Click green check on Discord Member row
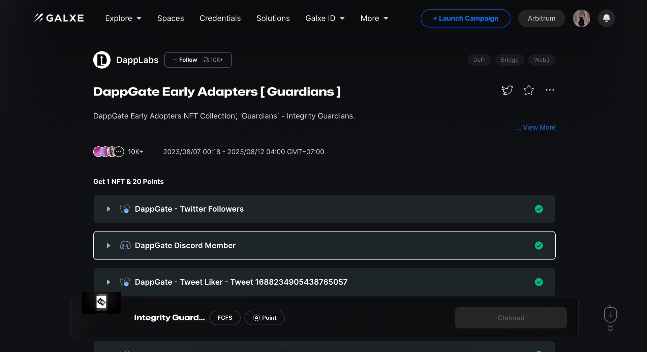 click(x=539, y=245)
